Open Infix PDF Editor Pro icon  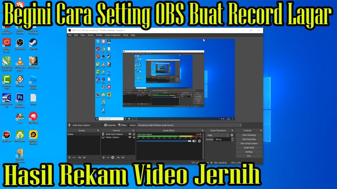click(x=20, y=156)
